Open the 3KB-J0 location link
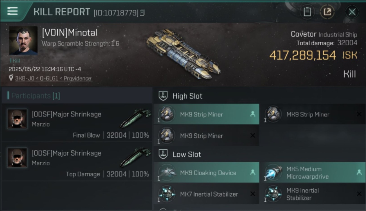The width and height of the screenshot is (366, 211). click(53, 78)
